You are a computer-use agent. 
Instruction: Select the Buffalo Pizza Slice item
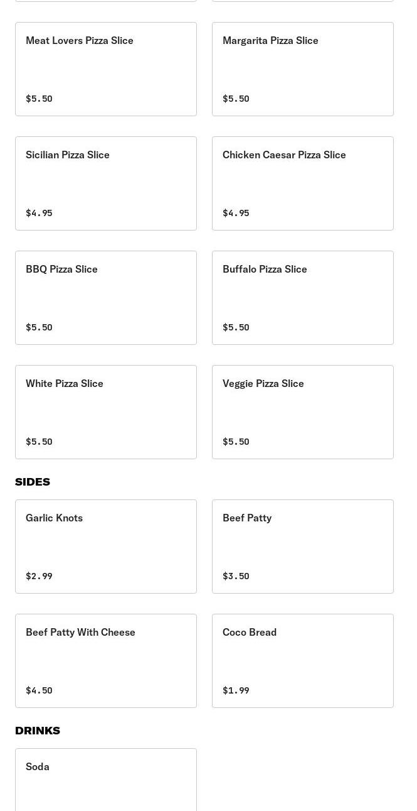coord(302,298)
